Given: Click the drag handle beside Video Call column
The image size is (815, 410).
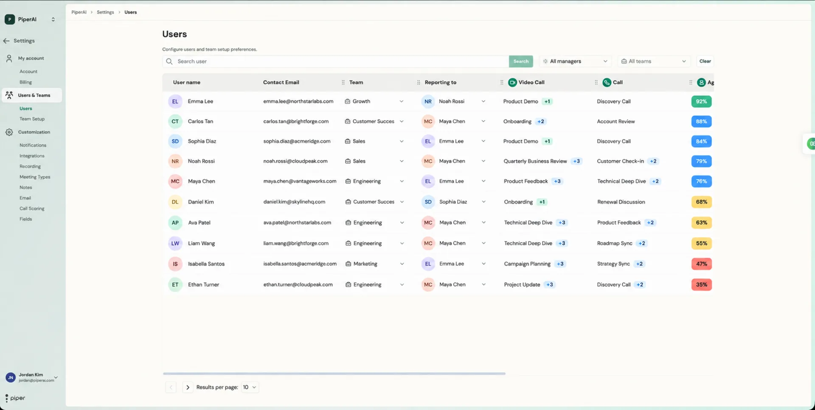Looking at the screenshot, I should click(502, 82).
